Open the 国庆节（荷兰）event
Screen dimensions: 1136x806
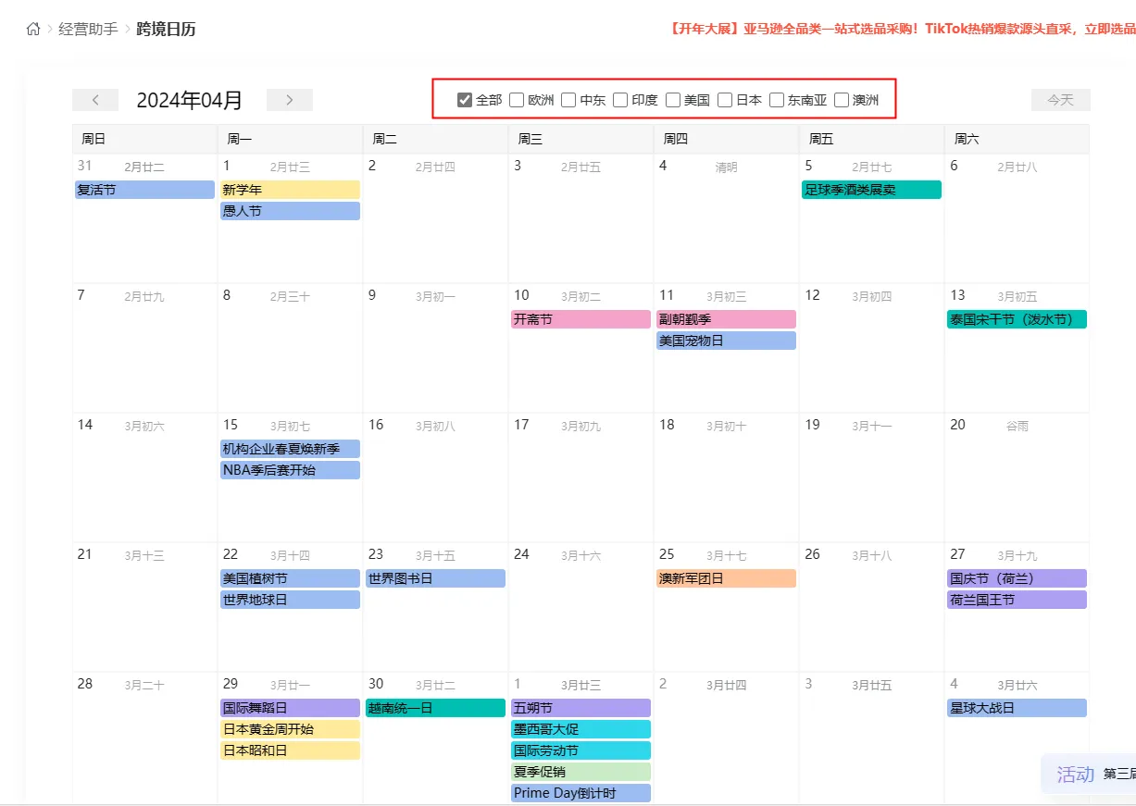pyautogui.click(x=1017, y=578)
